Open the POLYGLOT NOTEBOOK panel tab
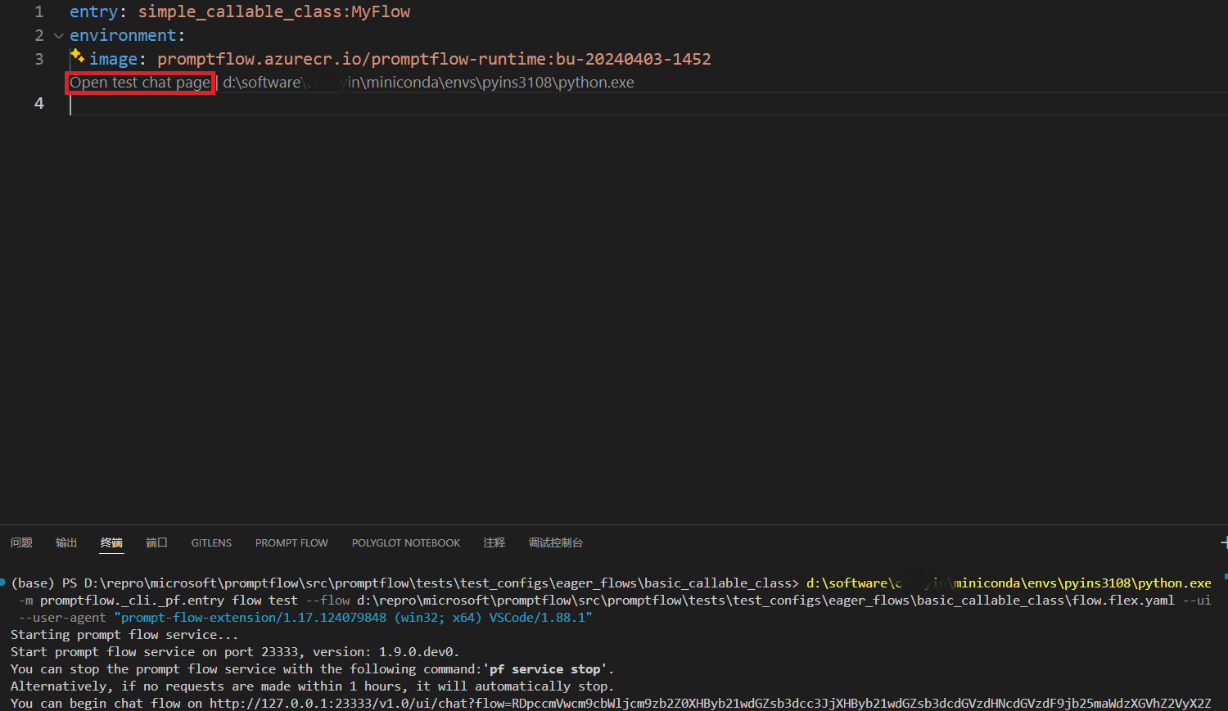 pyautogui.click(x=406, y=543)
